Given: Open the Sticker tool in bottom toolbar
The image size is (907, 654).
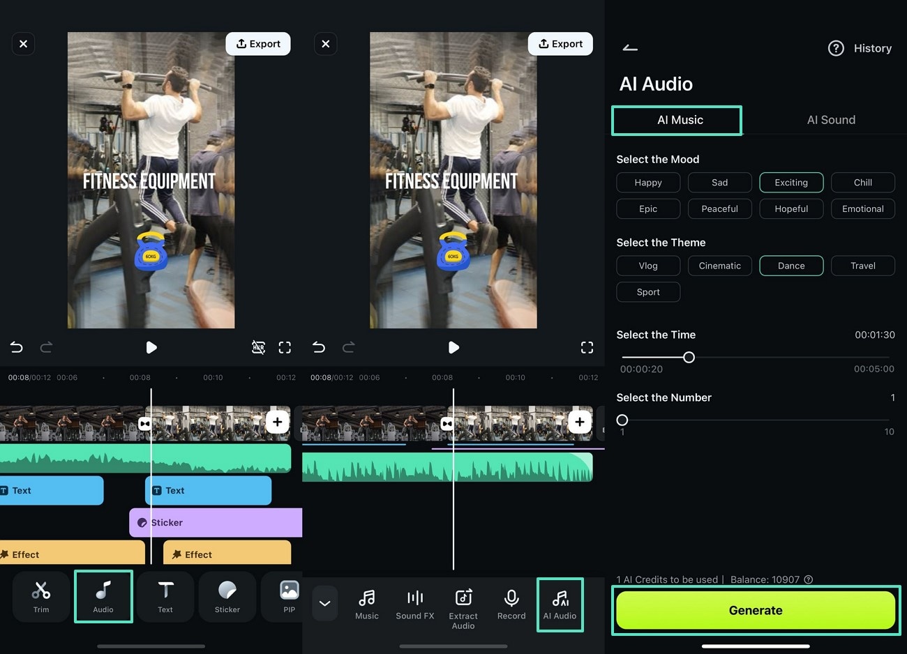Looking at the screenshot, I should [x=227, y=597].
